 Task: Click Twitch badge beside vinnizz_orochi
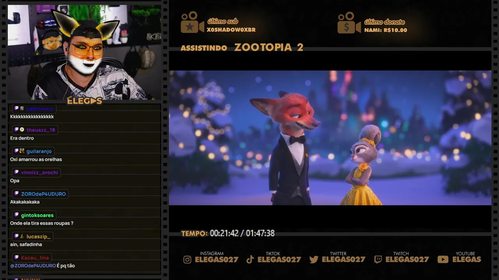pyautogui.click(x=16, y=172)
